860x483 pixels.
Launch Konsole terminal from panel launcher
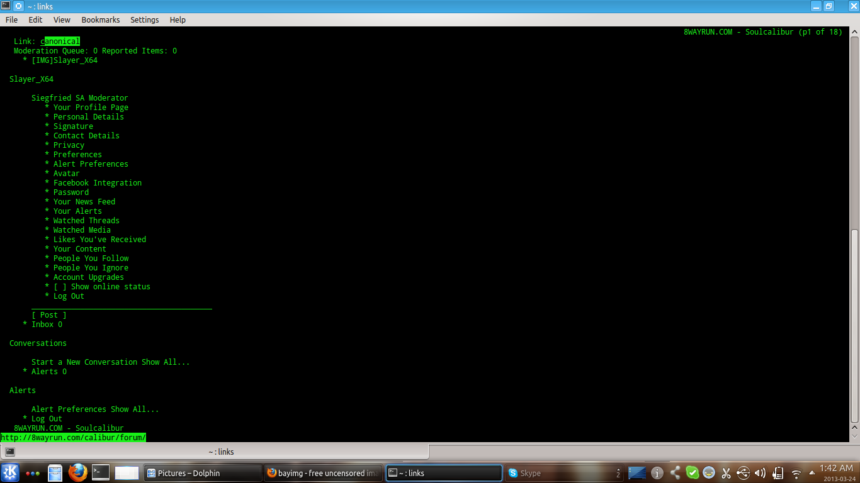(x=101, y=473)
